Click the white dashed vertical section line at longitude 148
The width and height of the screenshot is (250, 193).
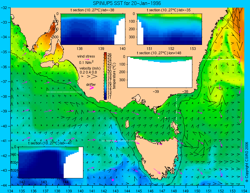click(176, 110)
